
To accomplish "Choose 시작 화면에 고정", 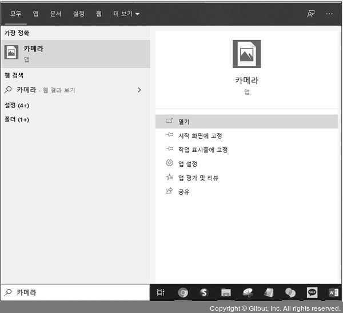I will 200,136.
